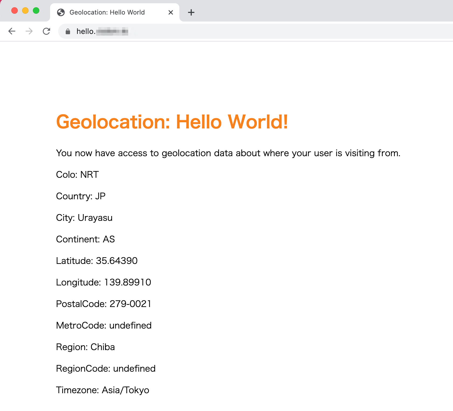Click the Timezone: Asia/Tokyo line
The width and height of the screenshot is (453, 411).
tap(103, 390)
